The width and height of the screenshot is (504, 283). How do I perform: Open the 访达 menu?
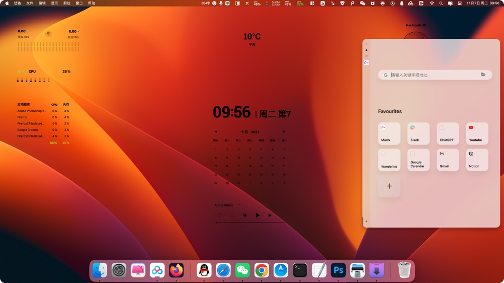17,3
